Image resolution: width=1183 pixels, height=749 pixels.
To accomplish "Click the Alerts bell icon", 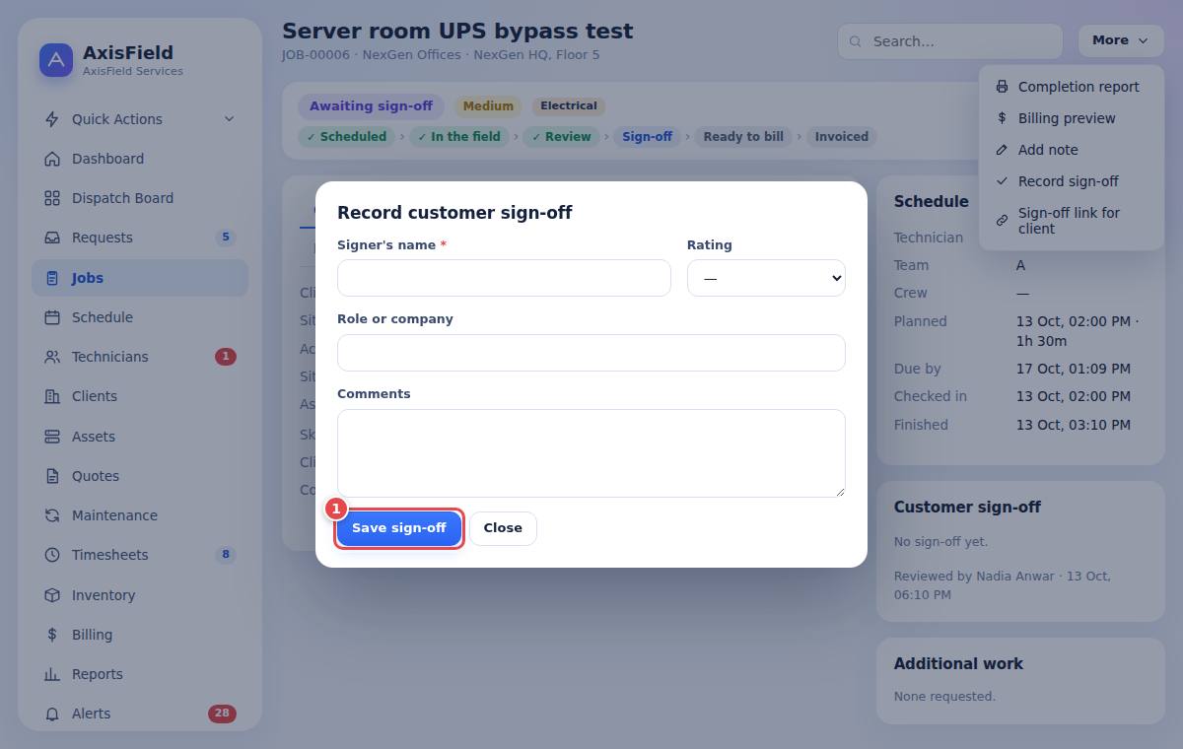I will tap(52, 714).
